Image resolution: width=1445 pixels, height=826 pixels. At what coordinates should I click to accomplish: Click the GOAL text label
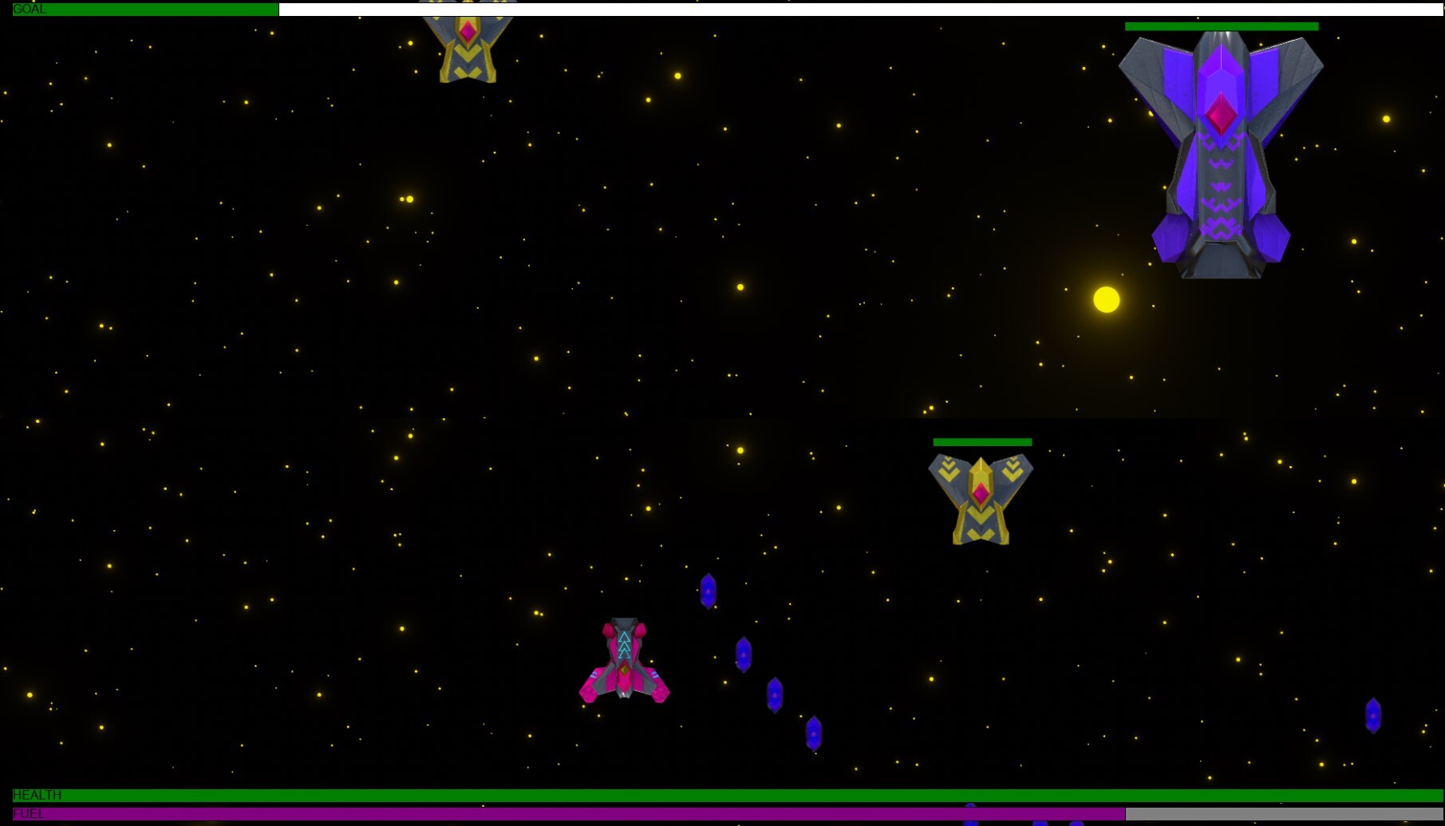coord(30,10)
